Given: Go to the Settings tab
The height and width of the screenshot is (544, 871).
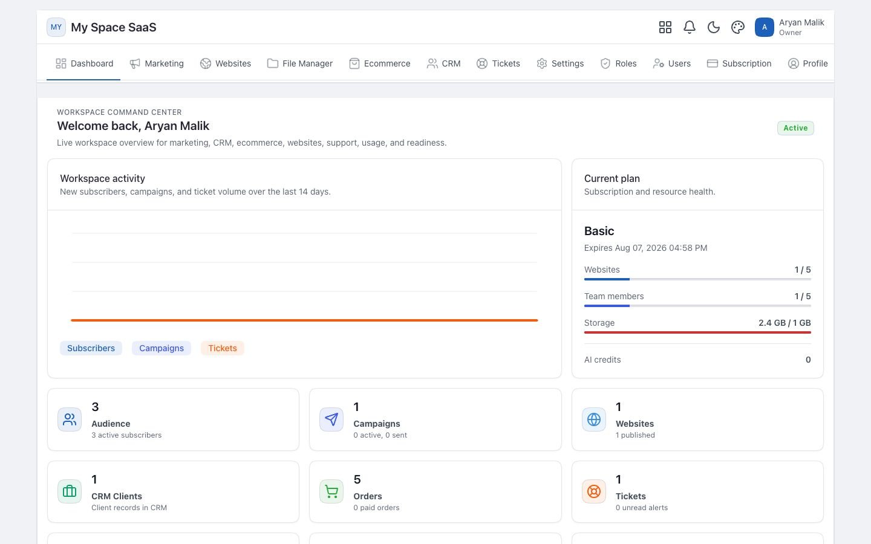Looking at the screenshot, I should (560, 63).
